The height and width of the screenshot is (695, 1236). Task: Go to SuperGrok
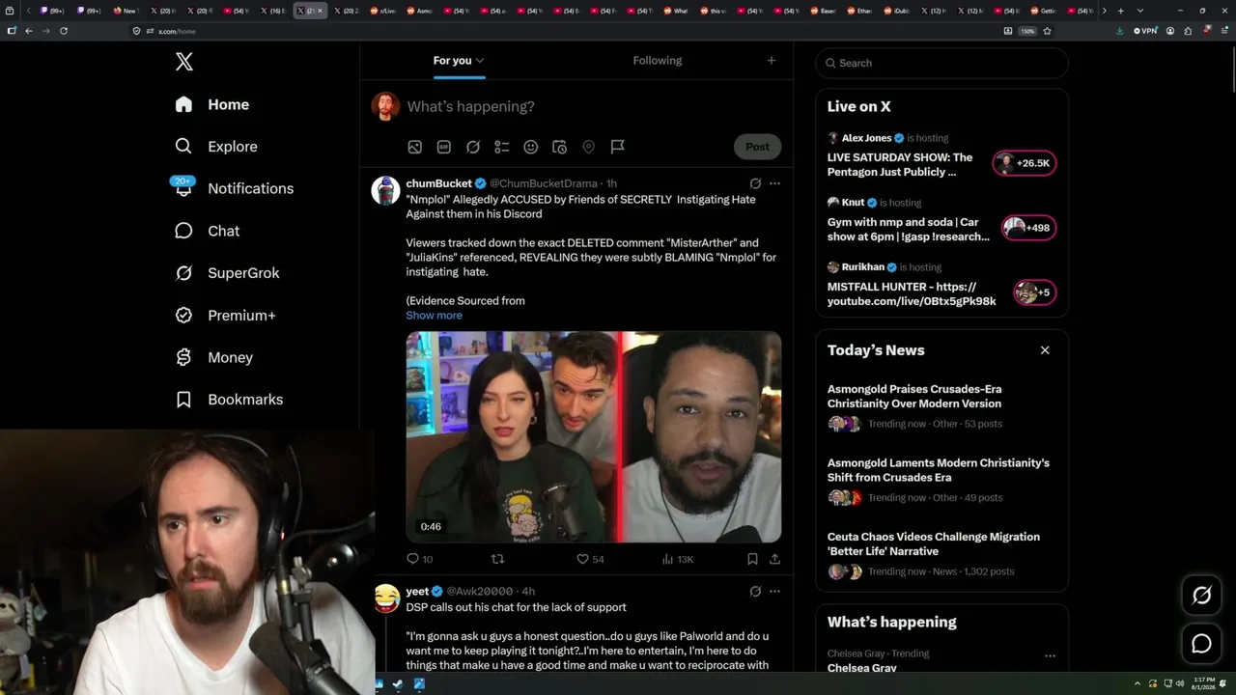pos(227,273)
